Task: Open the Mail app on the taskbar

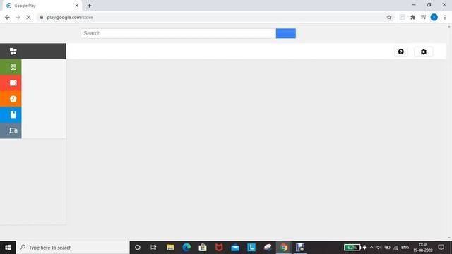Action: [x=235, y=248]
